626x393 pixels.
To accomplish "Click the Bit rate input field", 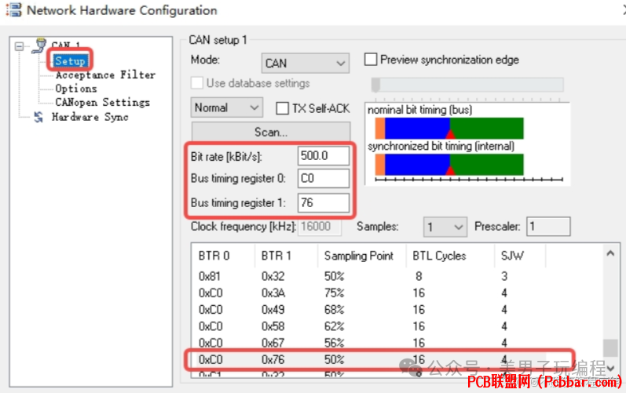I will (324, 156).
